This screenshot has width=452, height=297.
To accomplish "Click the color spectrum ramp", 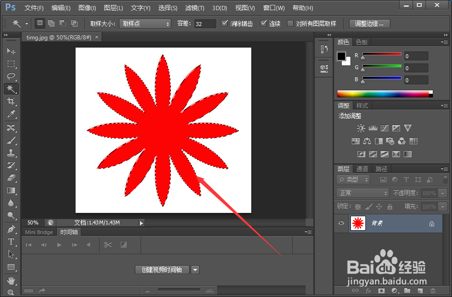I will [x=385, y=94].
